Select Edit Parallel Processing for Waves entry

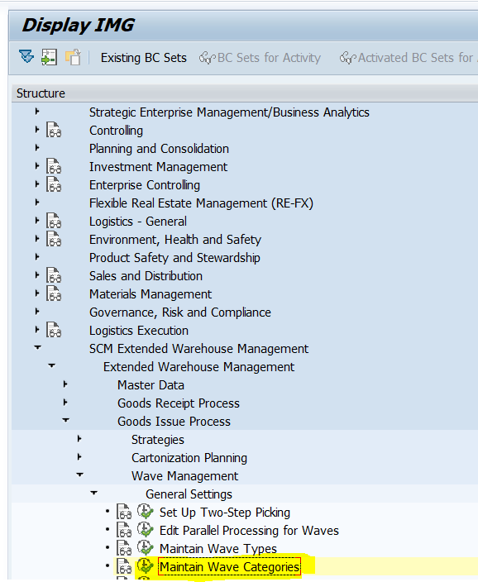pos(249,531)
